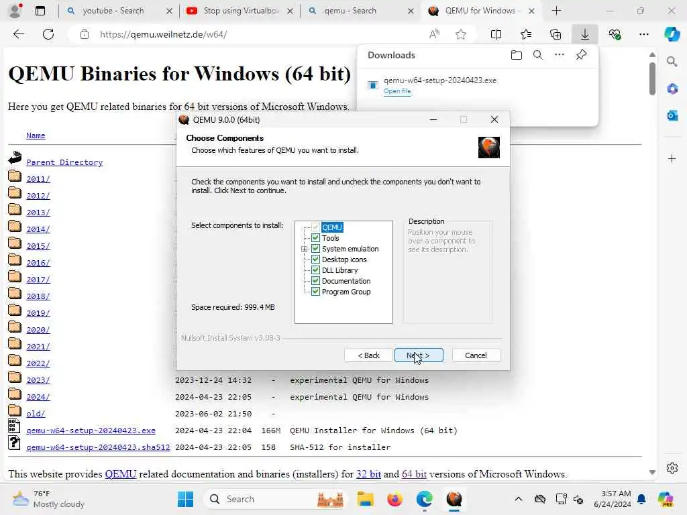Uncheck DLL Library component
The width and height of the screenshot is (687, 515).
pos(315,270)
